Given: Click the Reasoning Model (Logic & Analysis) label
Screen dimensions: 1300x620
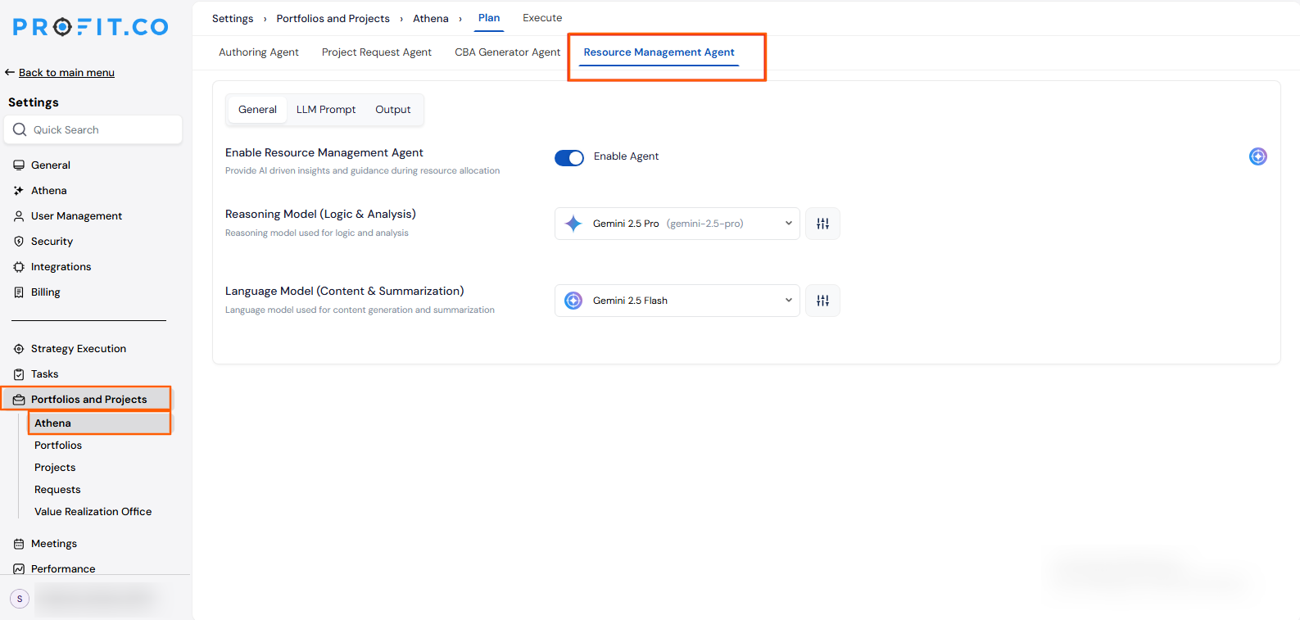Looking at the screenshot, I should (x=320, y=215).
